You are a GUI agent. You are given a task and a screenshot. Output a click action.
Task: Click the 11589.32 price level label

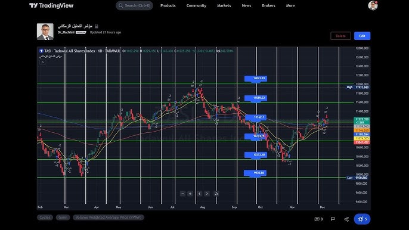pyautogui.click(x=256, y=98)
